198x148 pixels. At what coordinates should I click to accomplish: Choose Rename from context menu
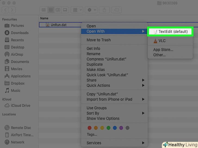pos(114,54)
